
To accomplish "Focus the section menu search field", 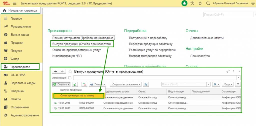I will [228, 15].
